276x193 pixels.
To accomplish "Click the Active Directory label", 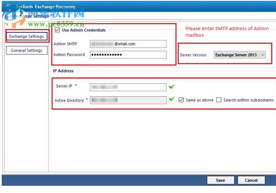I will [69, 100].
